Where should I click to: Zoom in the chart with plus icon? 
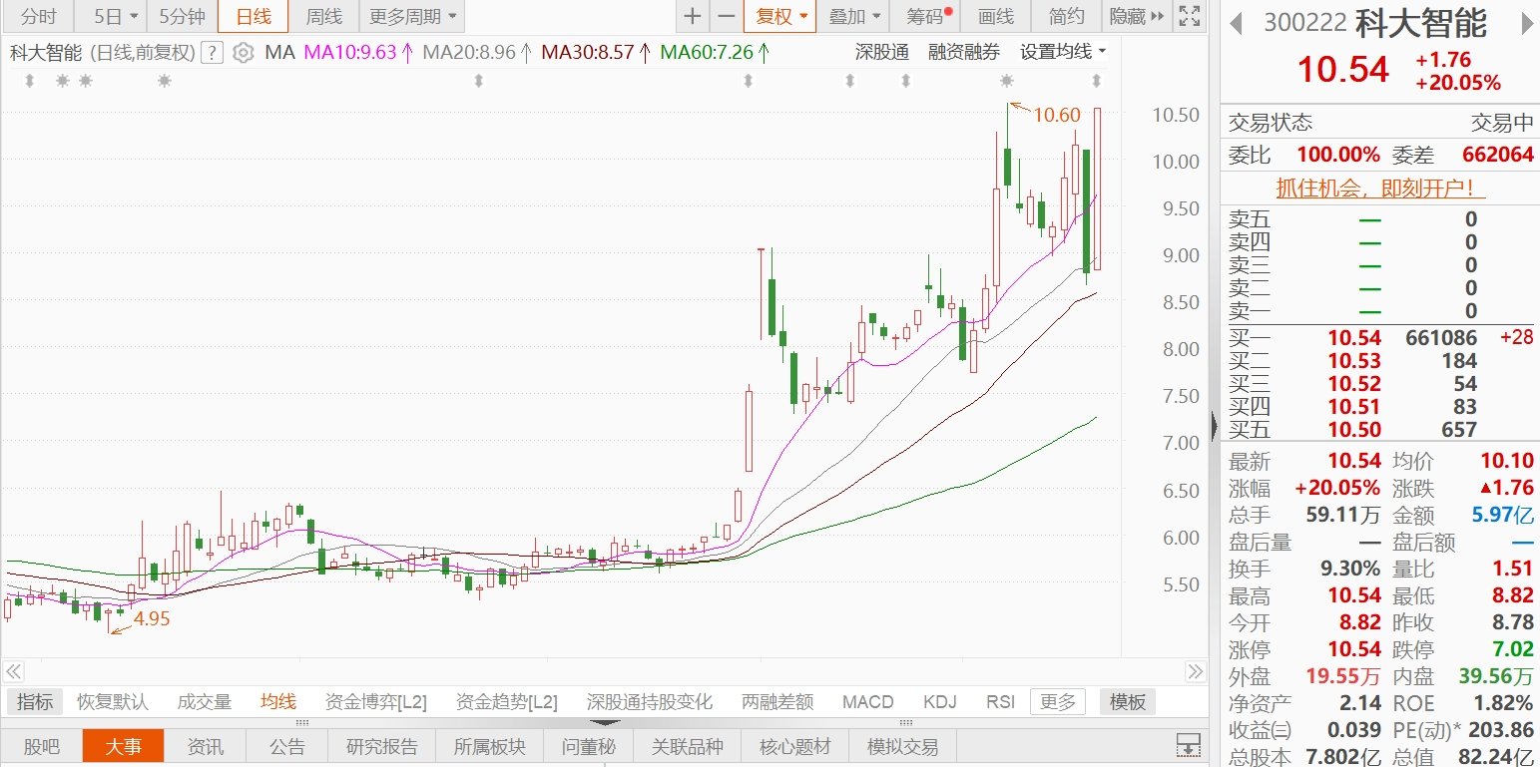click(693, 16)
